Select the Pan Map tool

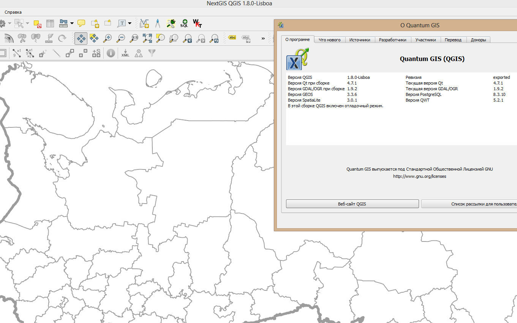point(81,38)
